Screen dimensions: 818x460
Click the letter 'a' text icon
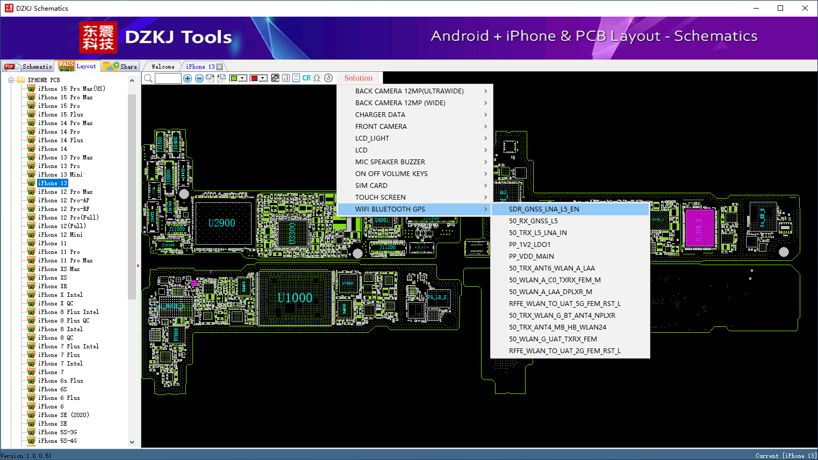click(x=286, y=78)
